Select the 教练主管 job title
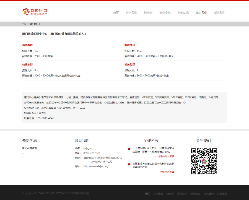249x200 pixels. (27, 64)
